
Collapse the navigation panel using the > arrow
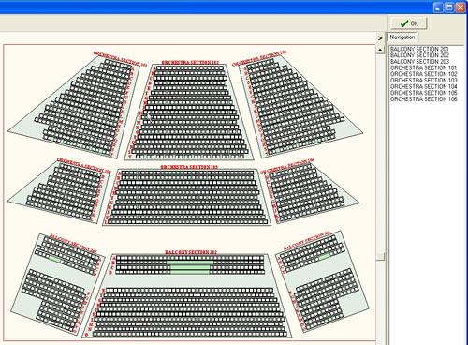[380, 38]
